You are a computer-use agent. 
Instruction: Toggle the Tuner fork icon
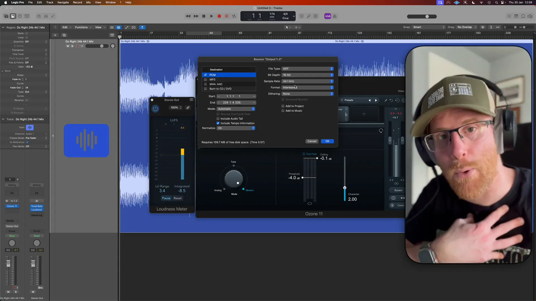(x=308, y=16)
